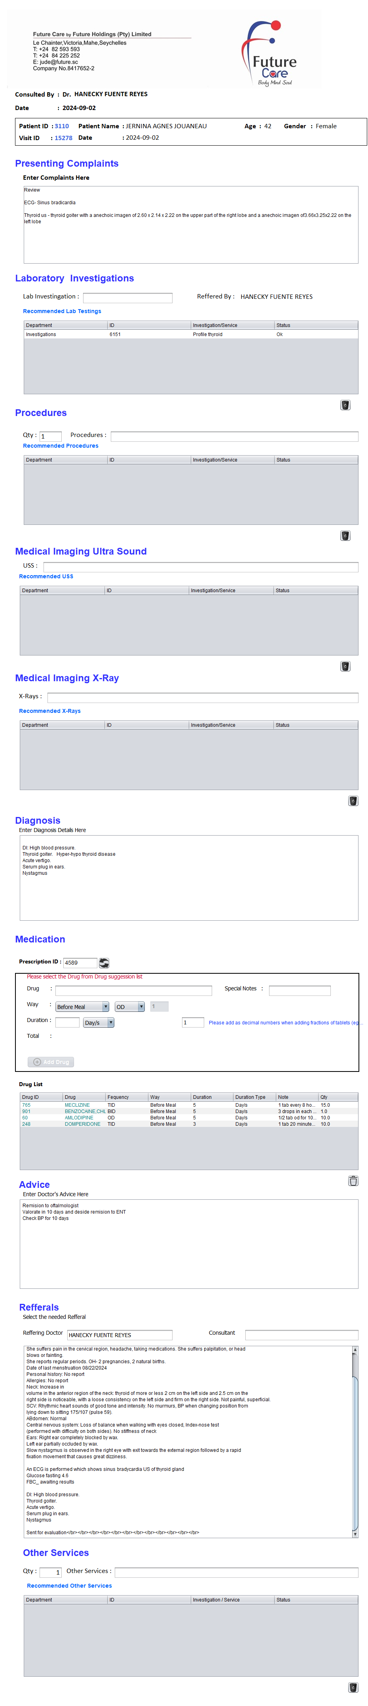This screenshot has width=368, height=1706.
Task: Open the Day/s duration type dropdown
Action: (99, 1022)
